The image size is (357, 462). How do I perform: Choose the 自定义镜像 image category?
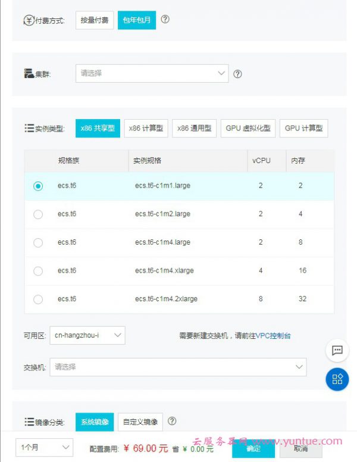click(x=140, y=422)
